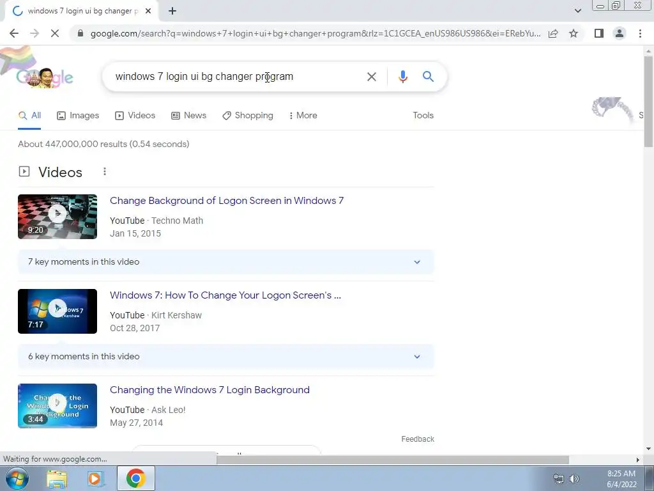Viewport: 654px width, 491px height.
Task: Open the Windows Start menu
Action: 17,478
